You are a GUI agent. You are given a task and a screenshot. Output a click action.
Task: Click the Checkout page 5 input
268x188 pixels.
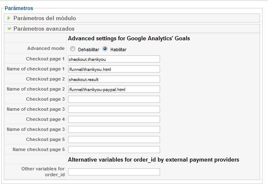114,140
